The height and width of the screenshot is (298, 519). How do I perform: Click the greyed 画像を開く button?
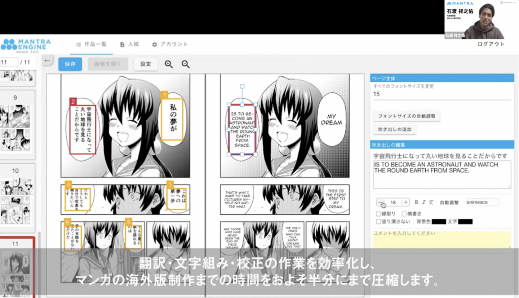point(108,64)
